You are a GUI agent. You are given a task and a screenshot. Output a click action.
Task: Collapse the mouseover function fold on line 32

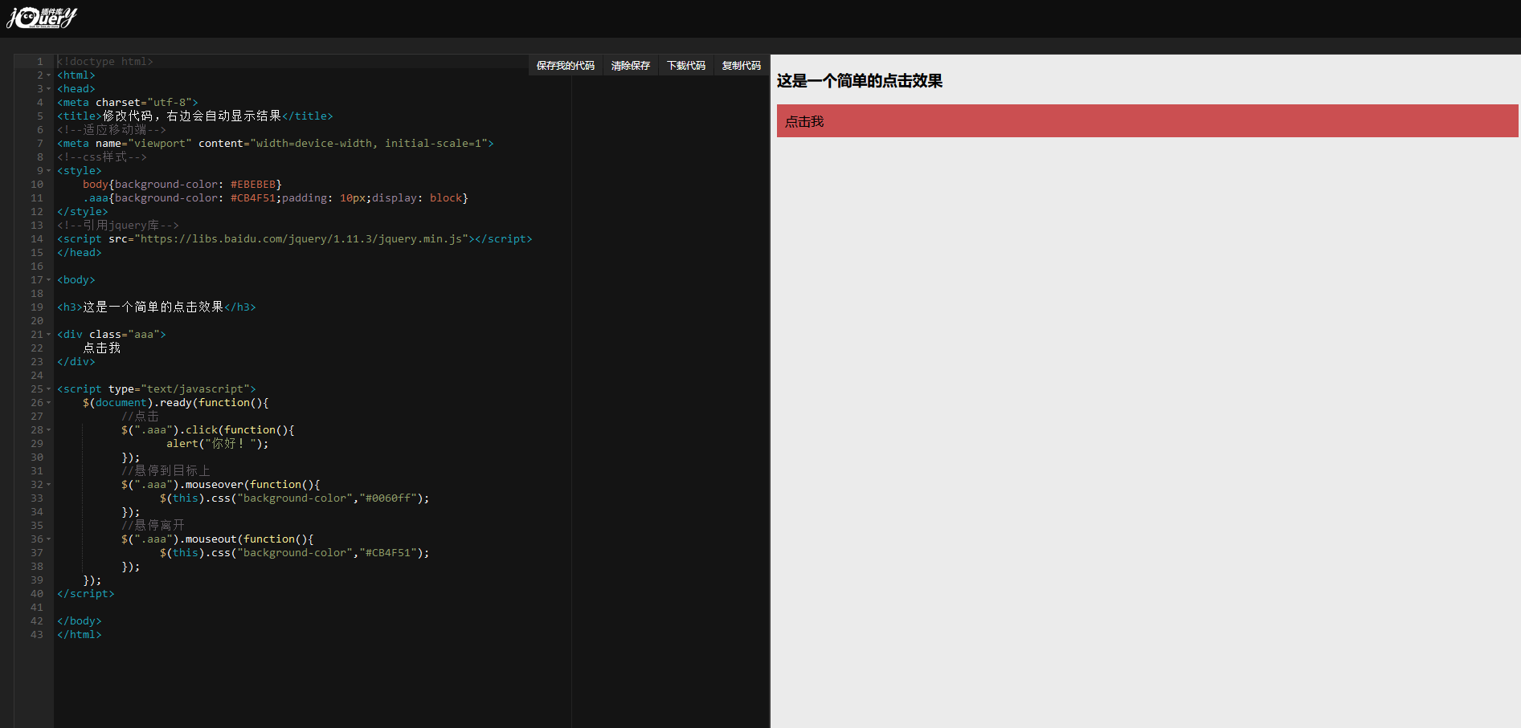pyautogui.click(x=48, y=485)
